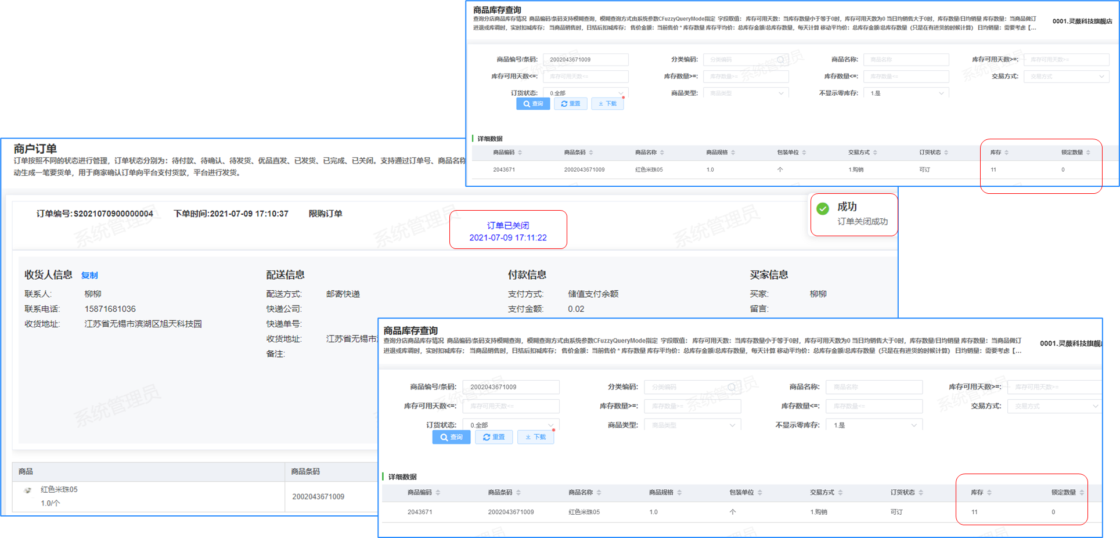Sort by 锁定数量 in lower inventory window
1120x538 pixels.
pyautogui.click(x=1082, y=493)
